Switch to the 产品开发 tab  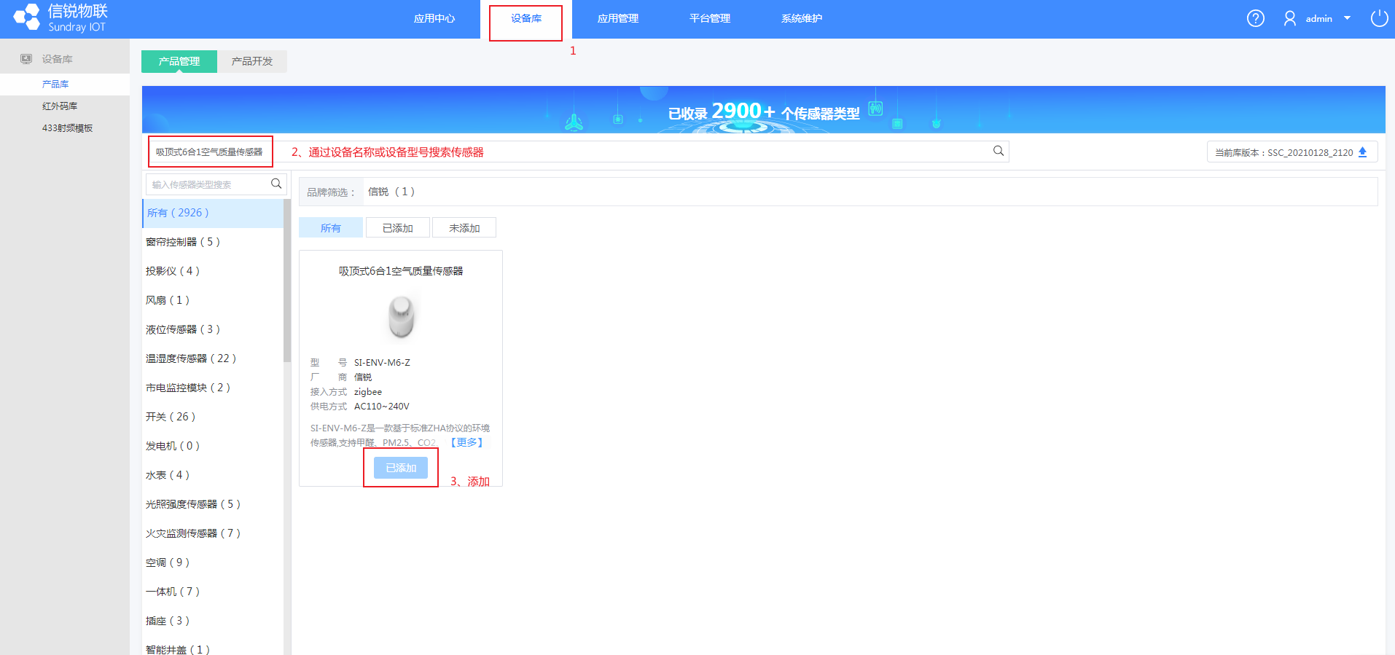point(252,61)
